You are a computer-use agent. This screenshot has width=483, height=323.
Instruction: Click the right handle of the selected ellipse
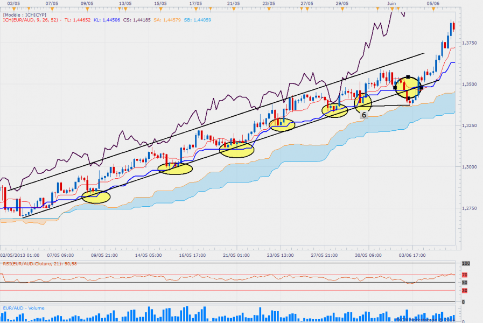pos(421,87)
